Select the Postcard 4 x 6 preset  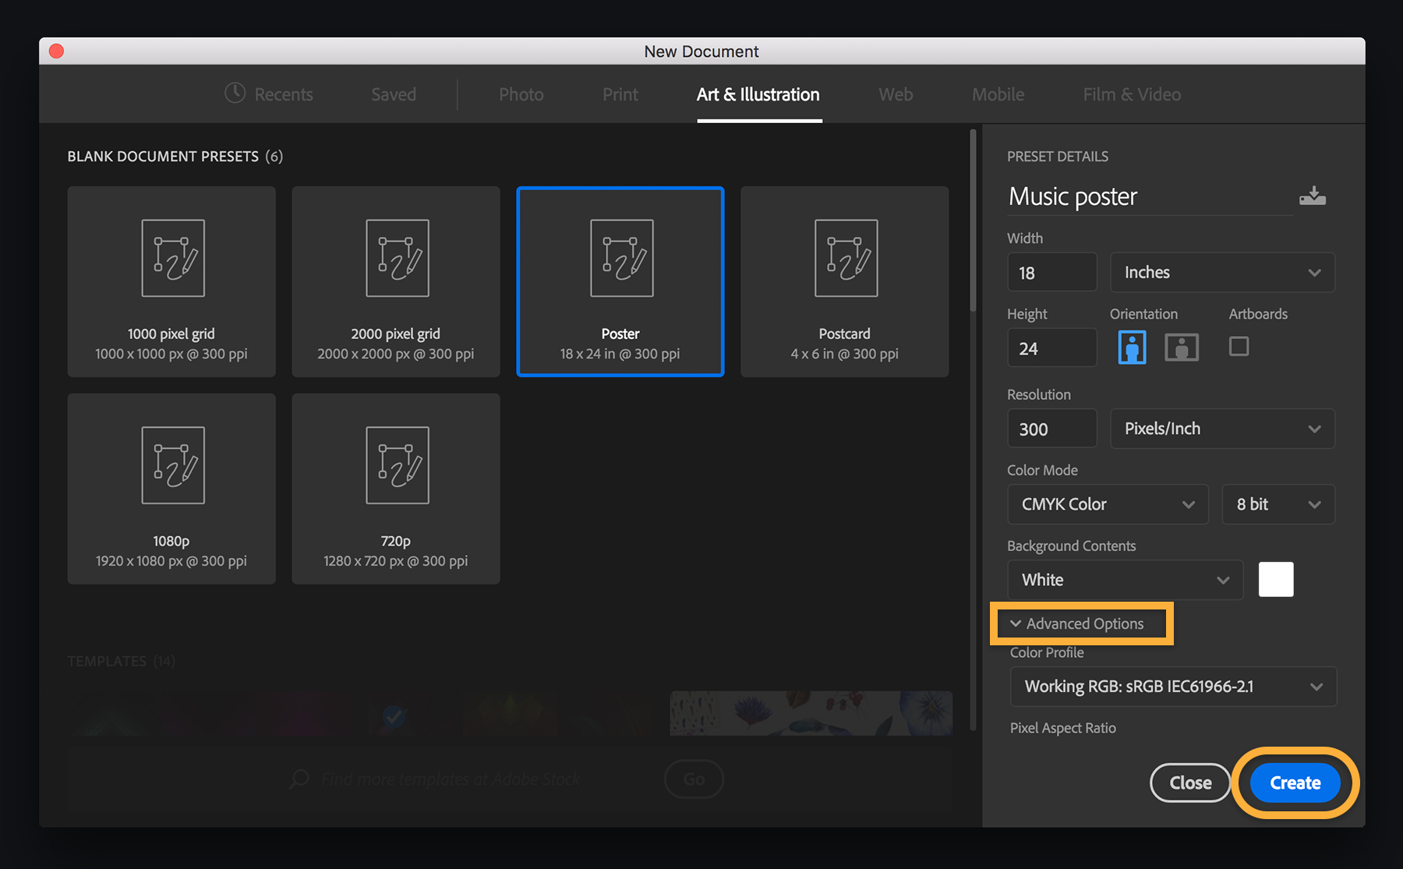pos(844,281)
